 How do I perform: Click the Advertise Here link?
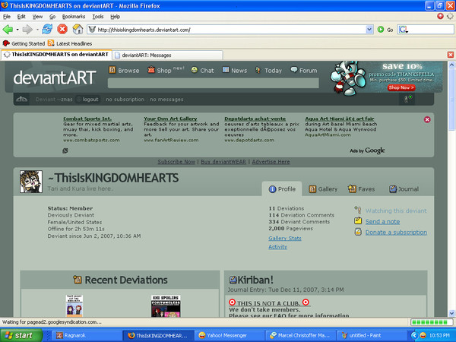click(x=271, y=162)
